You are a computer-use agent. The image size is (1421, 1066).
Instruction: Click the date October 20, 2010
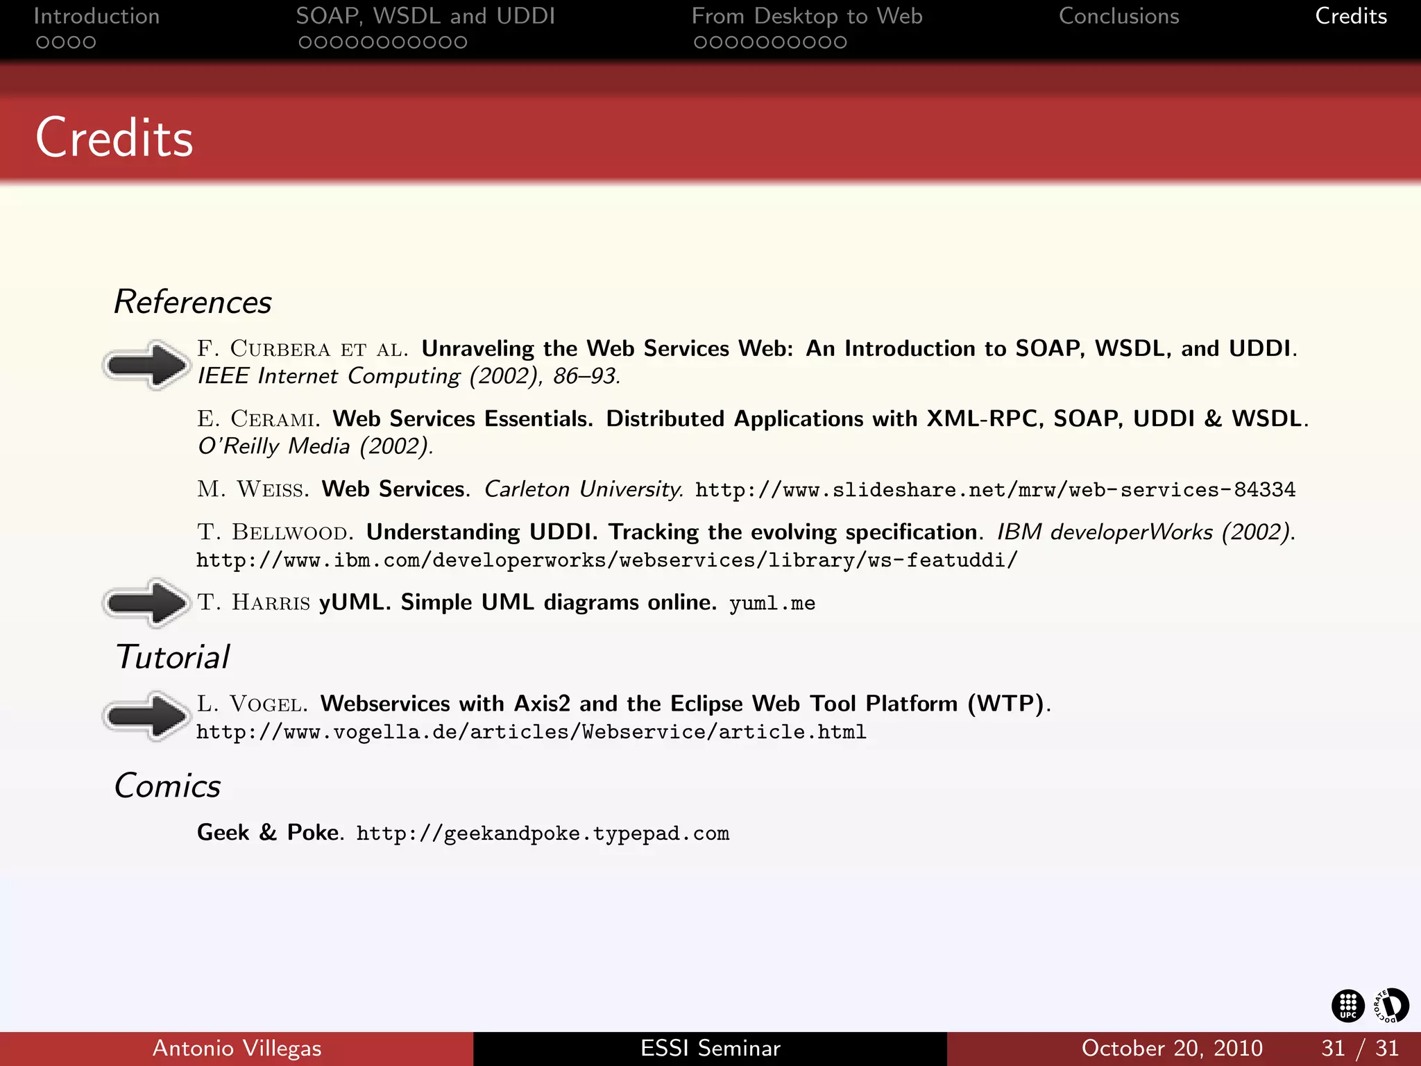[x=1172, y=1048]
